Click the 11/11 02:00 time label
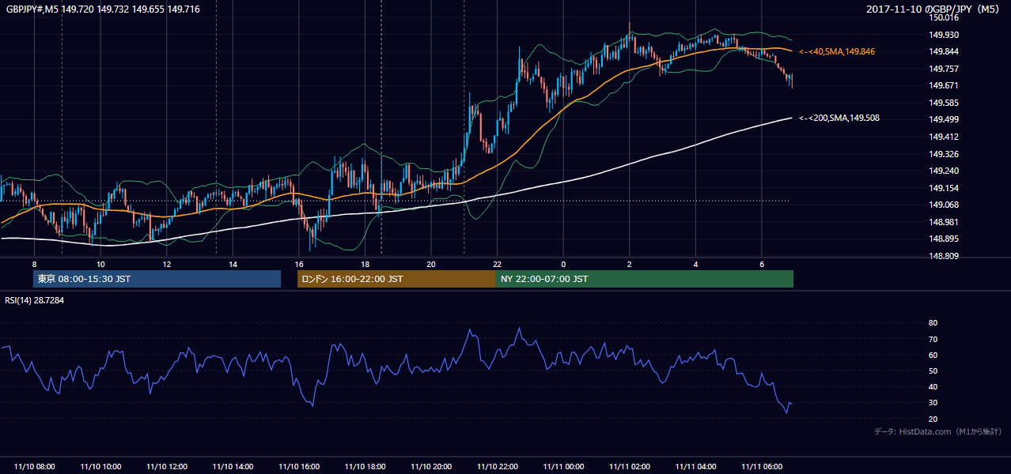This screenshot has height=474, width=1011. point(629,467)
